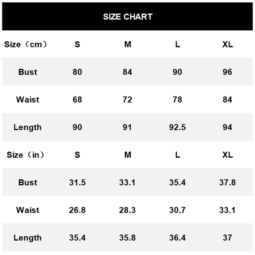Click the Length value 35.4 in inches
The height and width of the screenshot is (255, 255).
pyautogui.click(x=77, y=237)
